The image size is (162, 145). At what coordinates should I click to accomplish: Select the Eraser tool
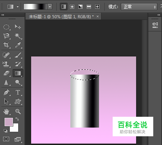[x=6, y=73]
